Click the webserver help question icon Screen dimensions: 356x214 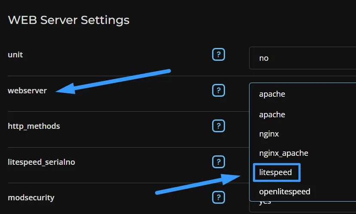click(x=219, y=90)
